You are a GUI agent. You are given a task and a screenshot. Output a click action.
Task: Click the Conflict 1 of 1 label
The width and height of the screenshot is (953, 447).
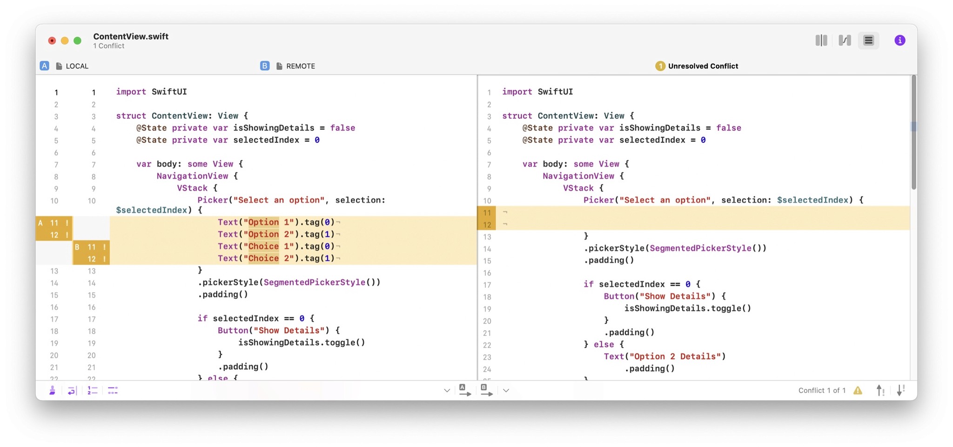pyautogui.click(x=822, y=390)
